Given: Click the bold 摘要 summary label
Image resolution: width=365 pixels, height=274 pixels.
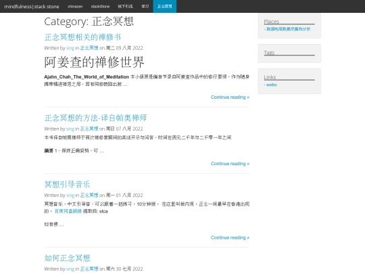Looking at the screenshot, I should 49,151.
